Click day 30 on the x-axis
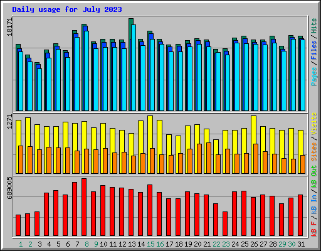321x251 pixels. (x=292, y=244)
